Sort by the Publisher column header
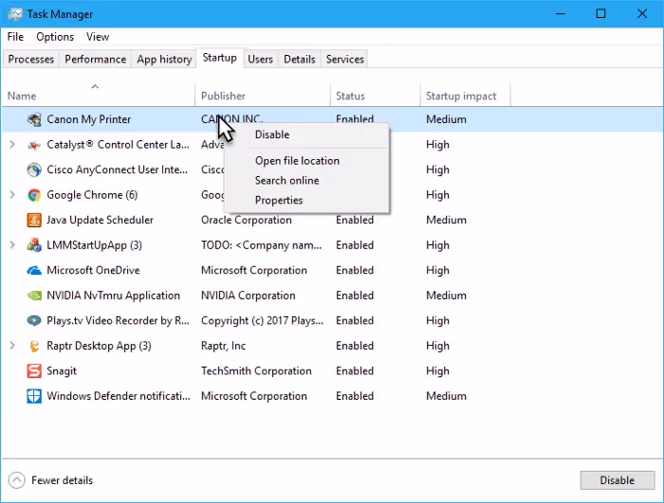The width and height of the screenshot is (664, 503). point(263,94)
